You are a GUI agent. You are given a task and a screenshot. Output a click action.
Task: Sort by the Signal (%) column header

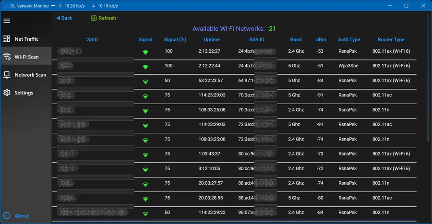pyautogui.click(x=175, y=39)
